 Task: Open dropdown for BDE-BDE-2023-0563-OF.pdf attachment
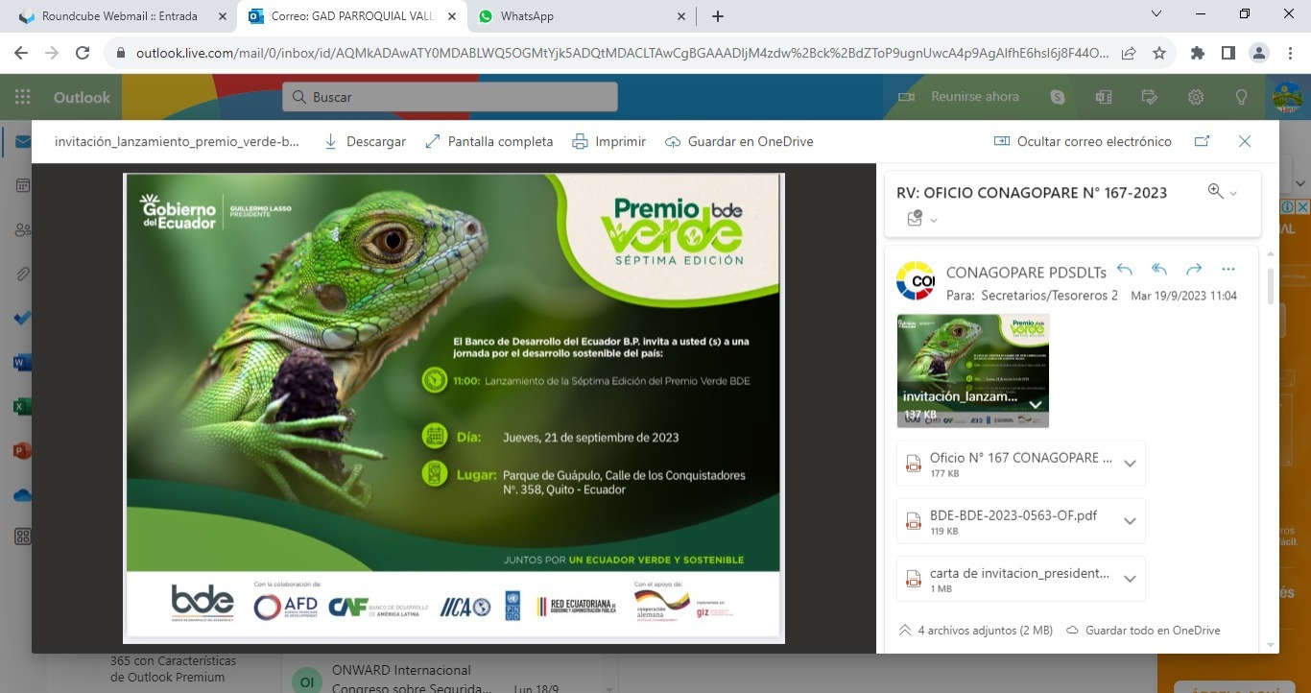1130,521
